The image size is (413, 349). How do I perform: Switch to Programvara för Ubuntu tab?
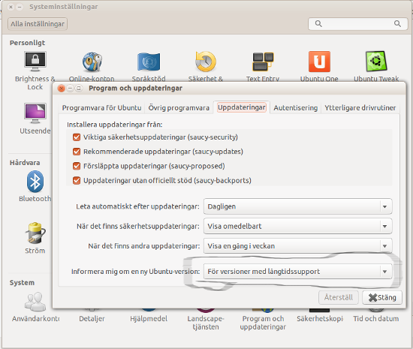tap(101, 108)
